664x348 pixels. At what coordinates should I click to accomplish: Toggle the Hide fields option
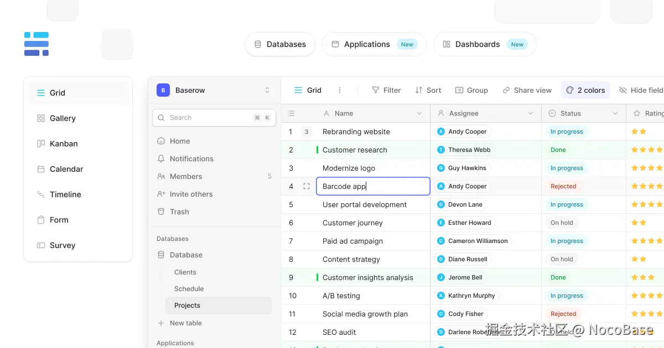[641, 91]
